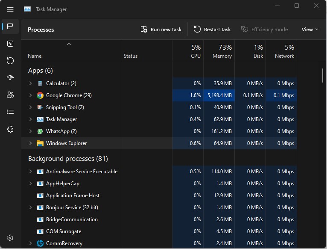Click Restart task button
The image size is (327, 249).
point(212,30)
